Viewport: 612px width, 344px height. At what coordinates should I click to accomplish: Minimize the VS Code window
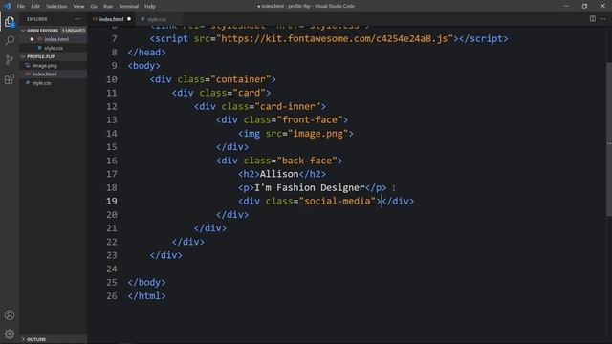tap(566, 6)
